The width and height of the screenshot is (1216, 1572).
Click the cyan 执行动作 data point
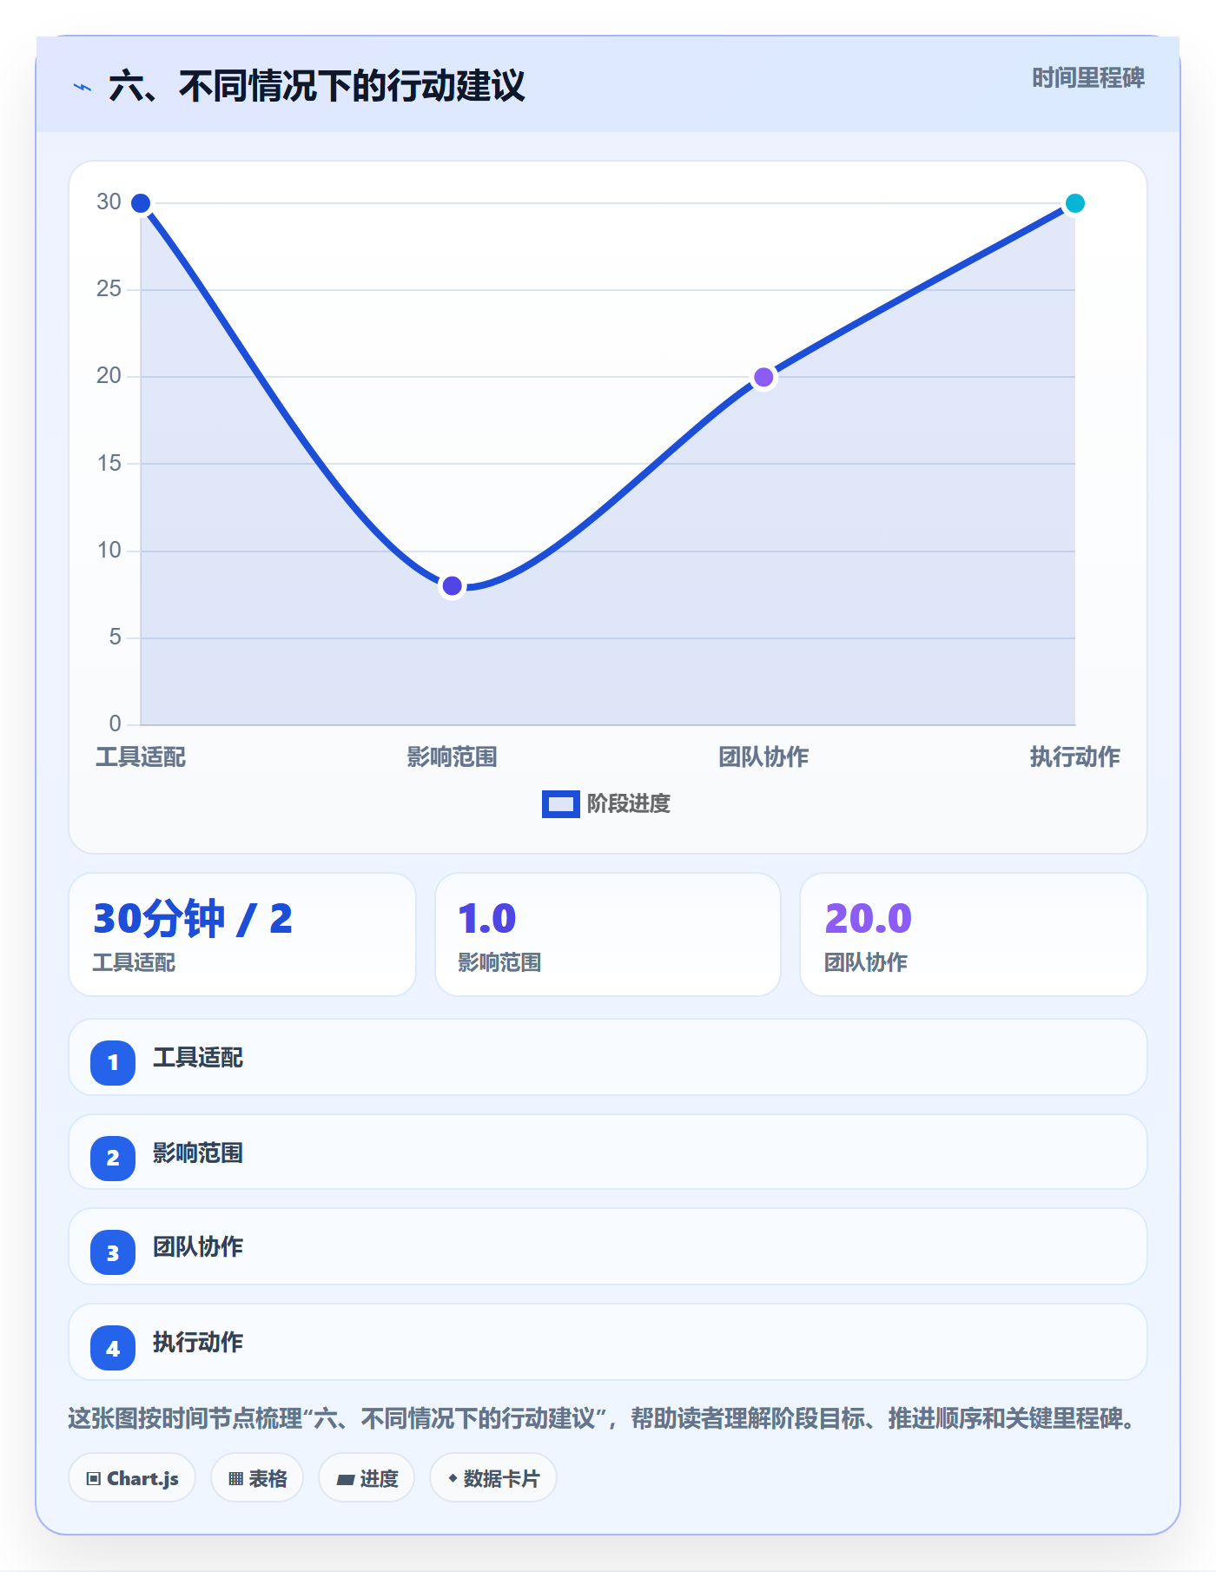[1074, 203]
